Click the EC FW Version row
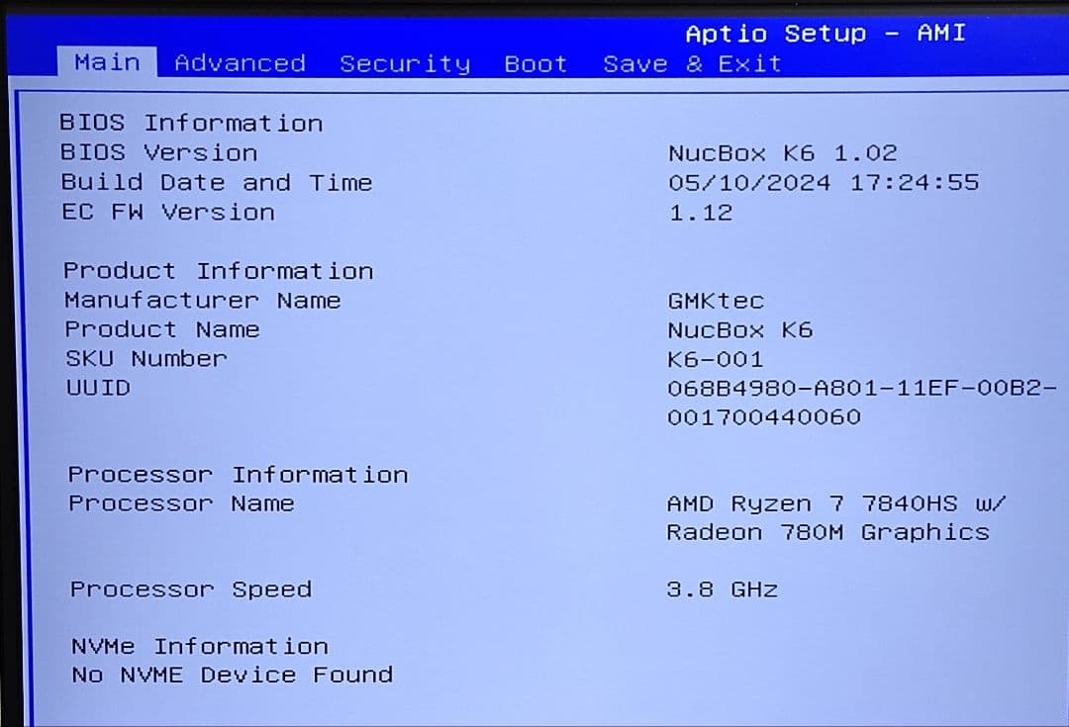1069x727 pixels. pos(168,212)
